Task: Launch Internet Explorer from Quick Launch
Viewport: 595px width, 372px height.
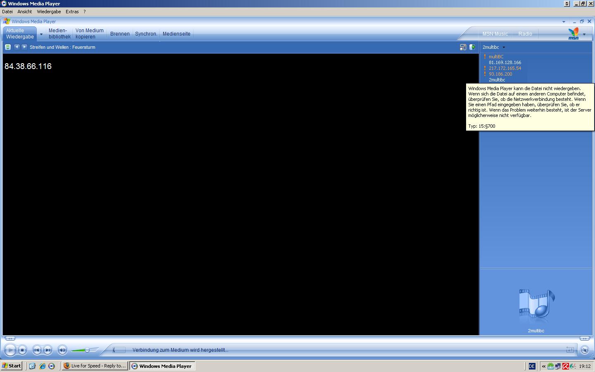Action: tap(42, 366)
